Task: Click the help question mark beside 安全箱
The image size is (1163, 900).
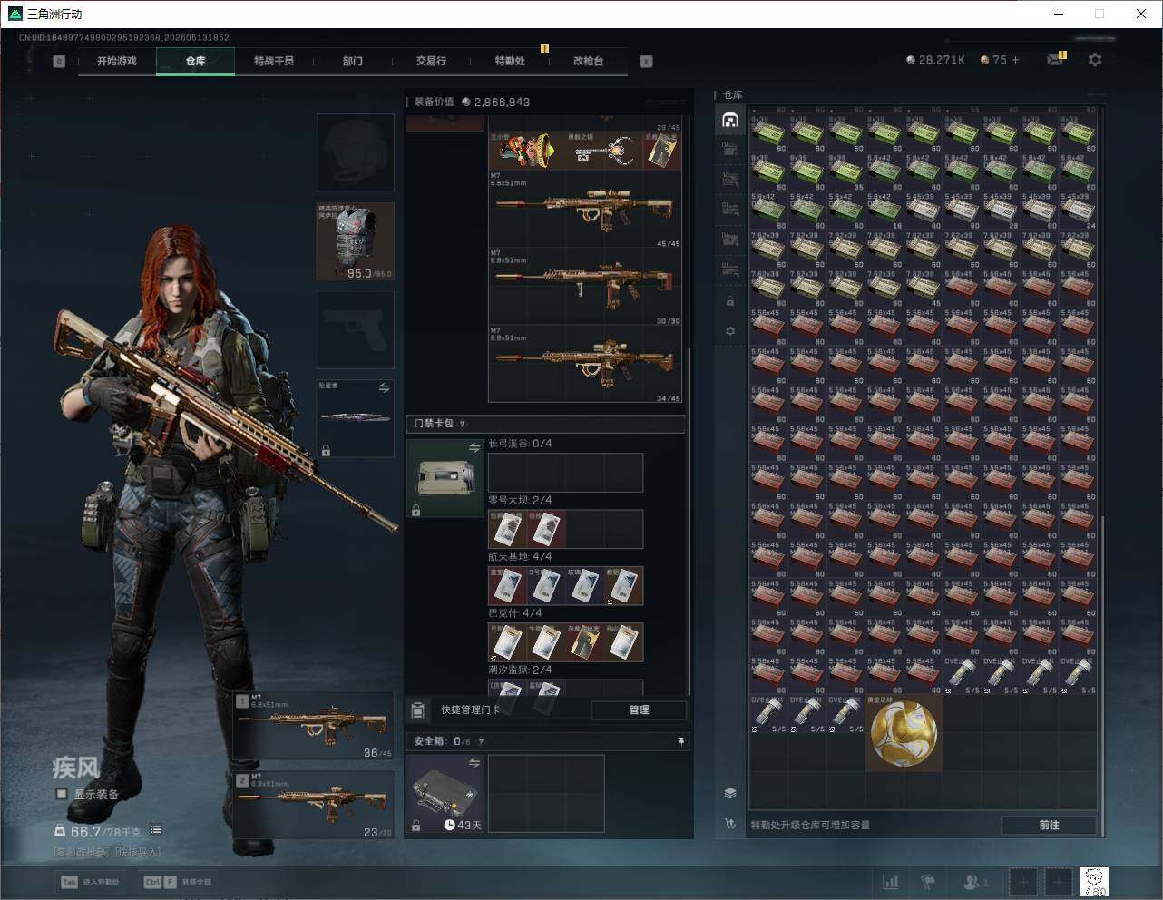Action: [x=481, y=741]
